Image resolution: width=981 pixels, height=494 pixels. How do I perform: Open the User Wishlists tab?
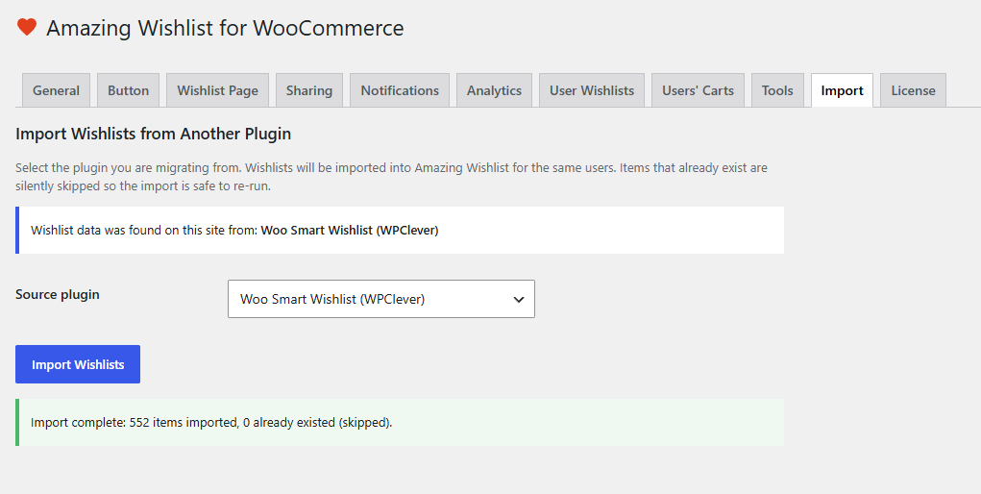592,90
